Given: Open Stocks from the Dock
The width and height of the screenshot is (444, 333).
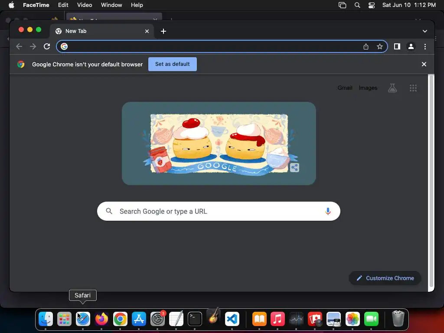Looking at the screenshot, I should coord(297,319).
